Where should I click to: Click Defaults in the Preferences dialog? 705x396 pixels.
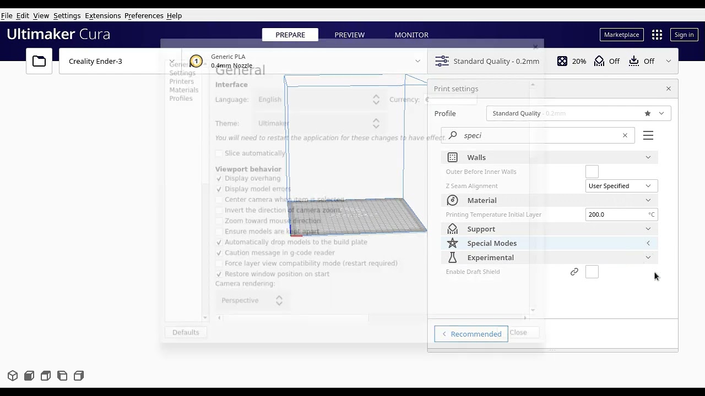click(x=186, y=332)
